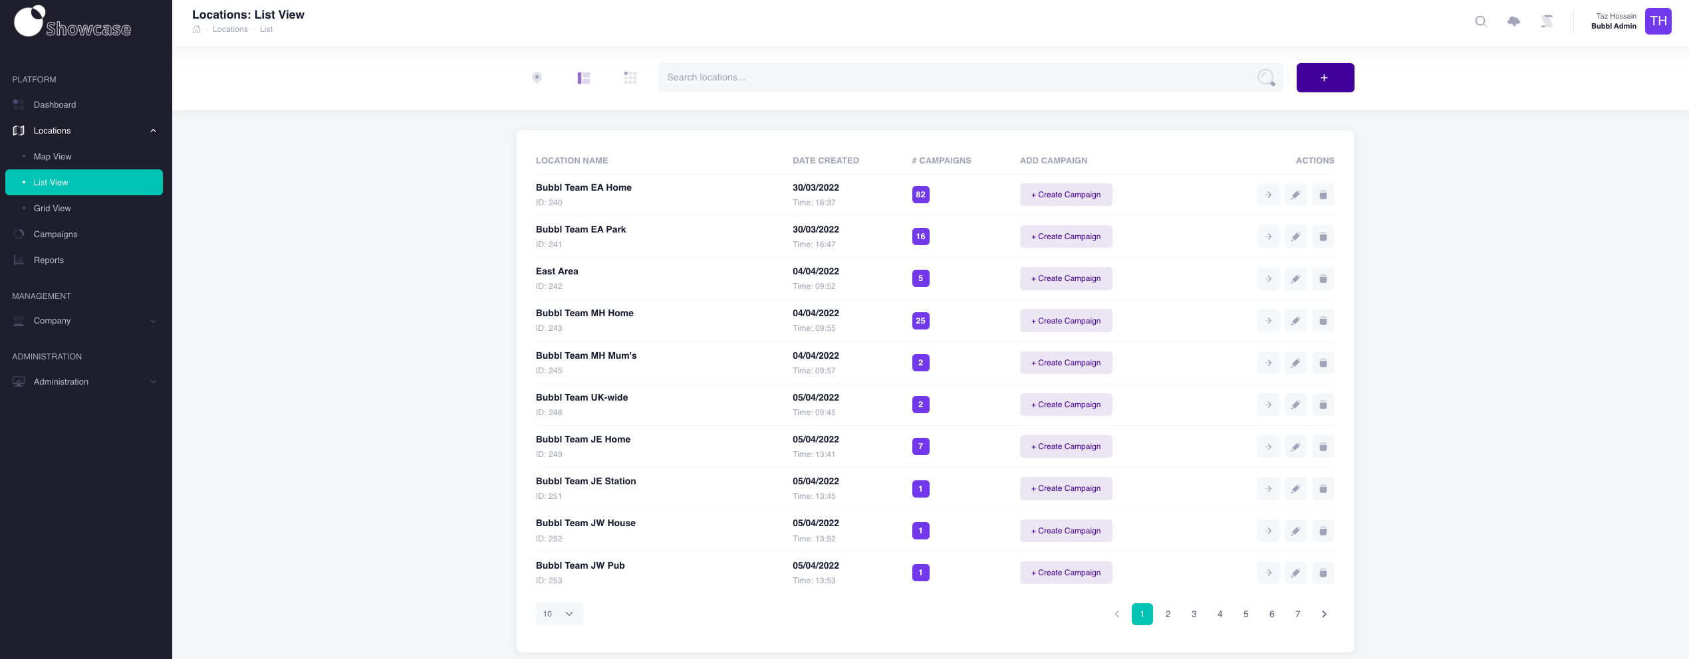This screenshot has width=1689, height=659.
Task: Delete Bubbl Team JE Home with trash icon
Action: (1323, 446)
